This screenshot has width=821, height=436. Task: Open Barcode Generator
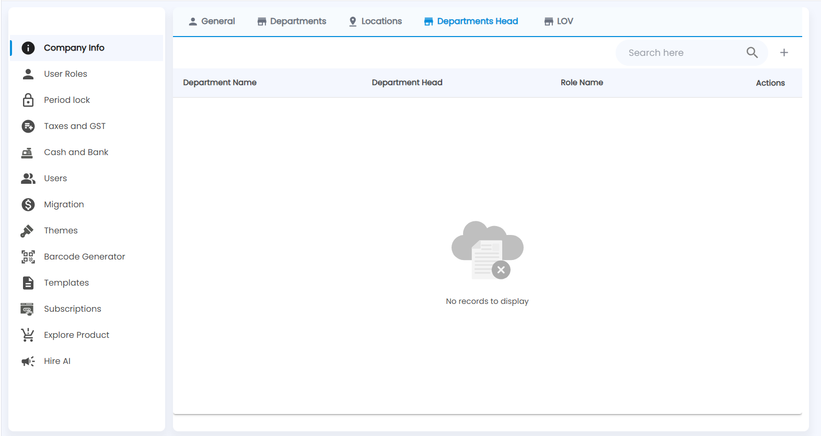pyautogui.click(x=86, y=257)
